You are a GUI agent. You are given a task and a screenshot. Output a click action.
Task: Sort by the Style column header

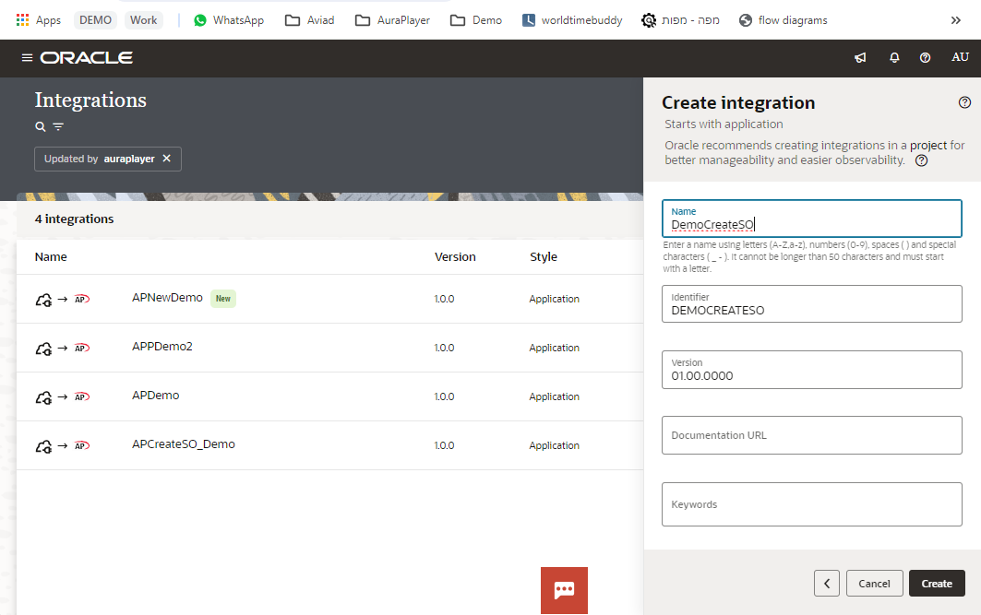(x=543, y=257)
